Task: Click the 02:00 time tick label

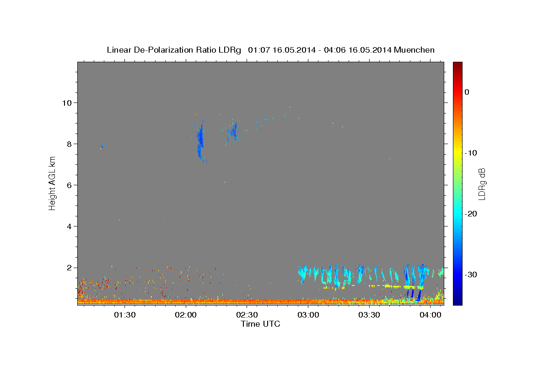Action: (186, 315)
